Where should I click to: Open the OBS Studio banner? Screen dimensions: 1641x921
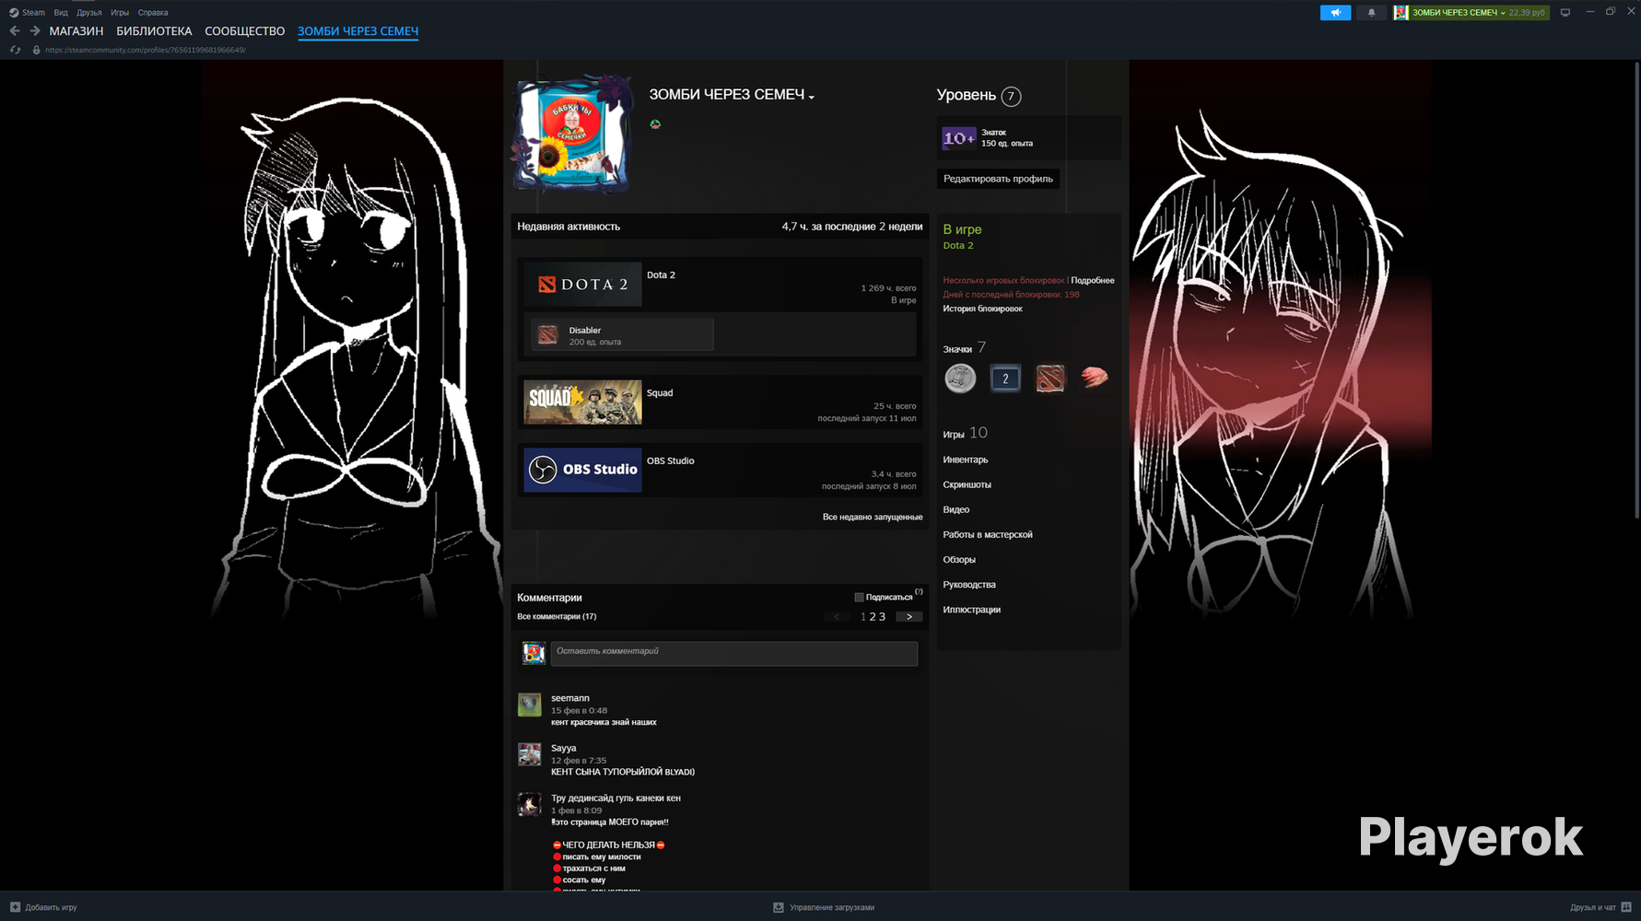[582, 470]
